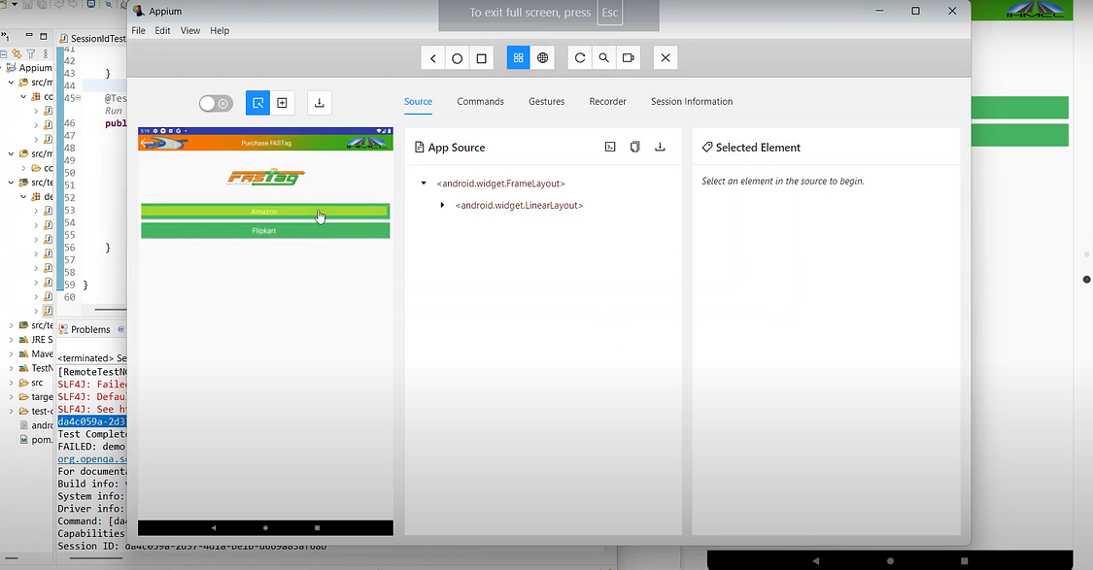
Task: Tap the Flipkart button in device screenshot
Action: (265, 231)
